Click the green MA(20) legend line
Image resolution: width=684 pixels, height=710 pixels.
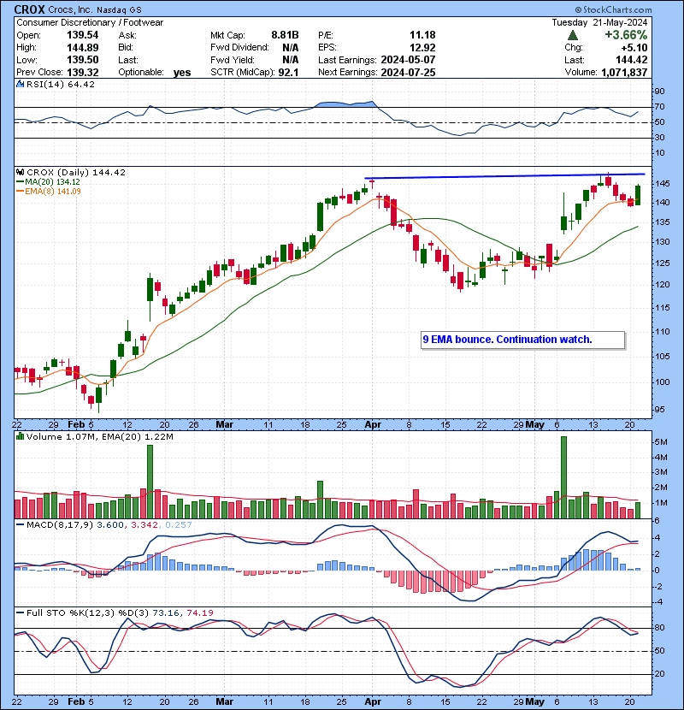[x=21, y=181]
